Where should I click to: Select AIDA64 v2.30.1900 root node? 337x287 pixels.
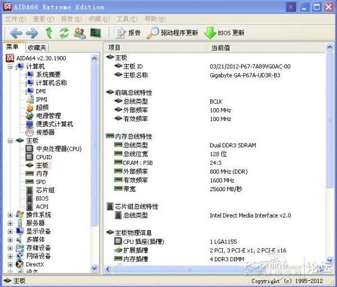point(41,58)
